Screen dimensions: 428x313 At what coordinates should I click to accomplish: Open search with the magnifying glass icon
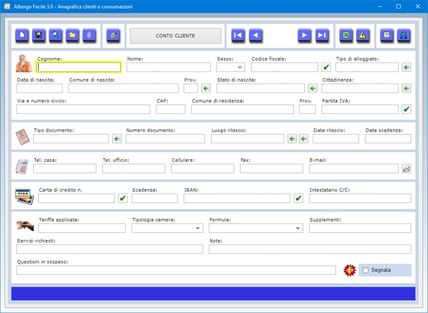point(55,35)
